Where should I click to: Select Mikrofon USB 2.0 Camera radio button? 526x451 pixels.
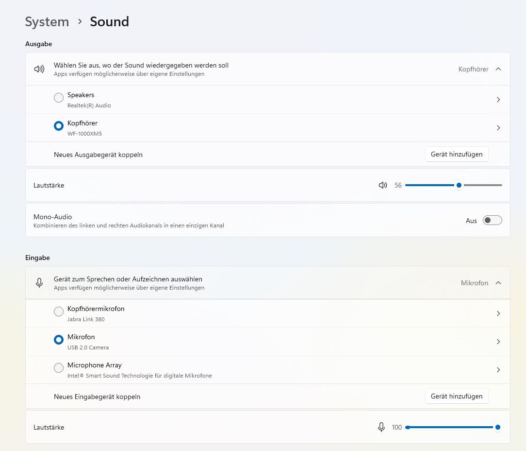(59, 340)
